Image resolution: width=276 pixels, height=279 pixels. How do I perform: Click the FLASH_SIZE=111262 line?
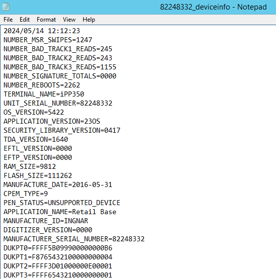(38, 175)
